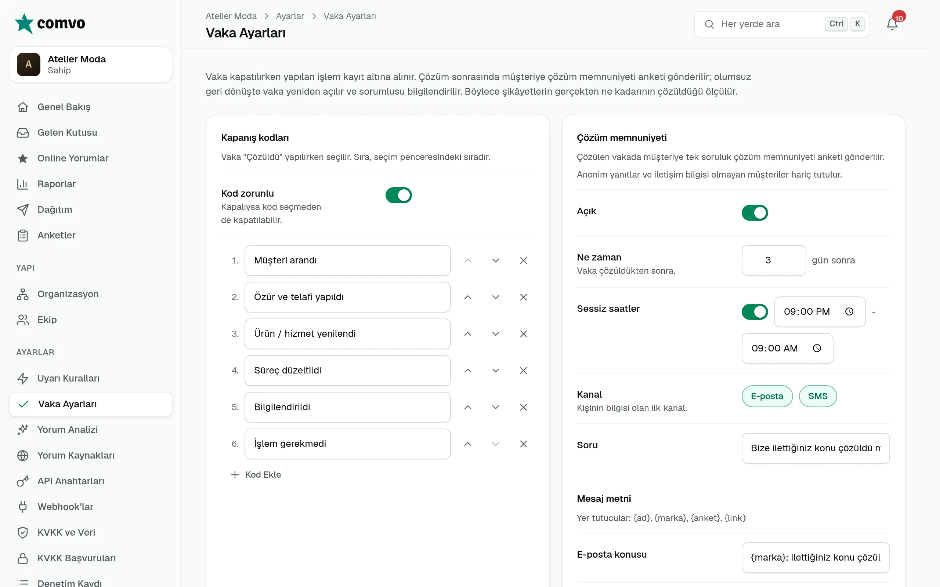Click the comvo star logo
Image resolution: width=940 pixels, height=587 pixels.
point(25,24)
